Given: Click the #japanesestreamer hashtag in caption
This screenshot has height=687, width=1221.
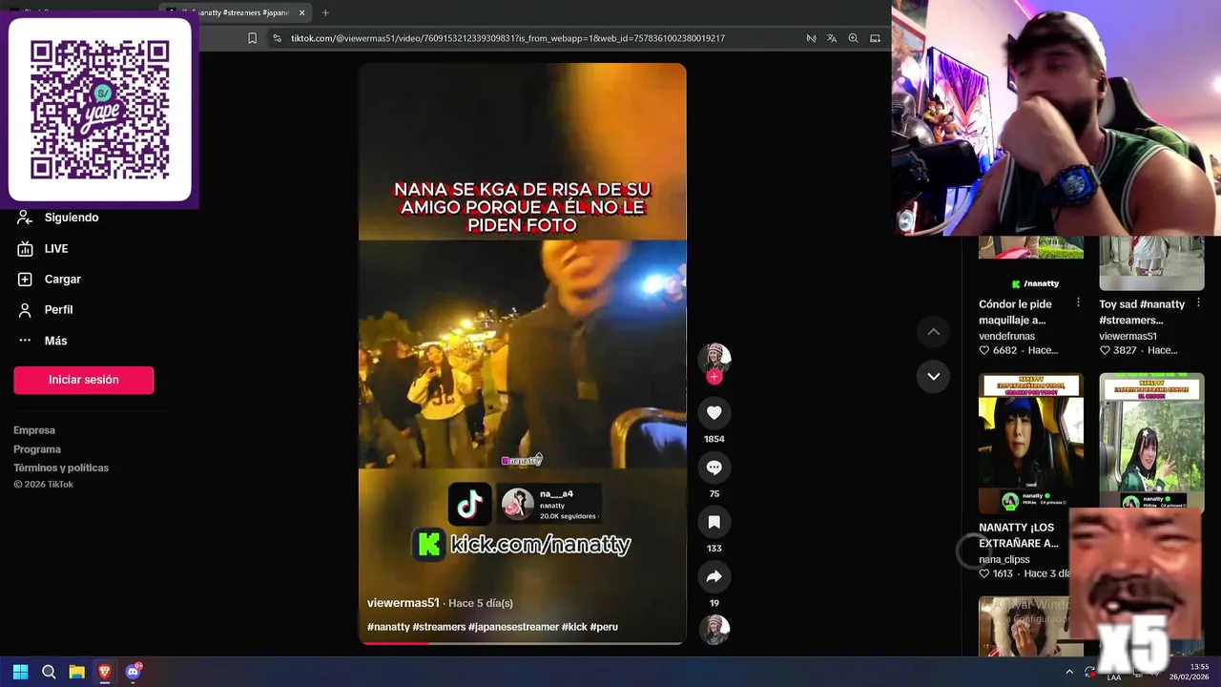Looking at the screenshot, I should click(x=513, y=627).
